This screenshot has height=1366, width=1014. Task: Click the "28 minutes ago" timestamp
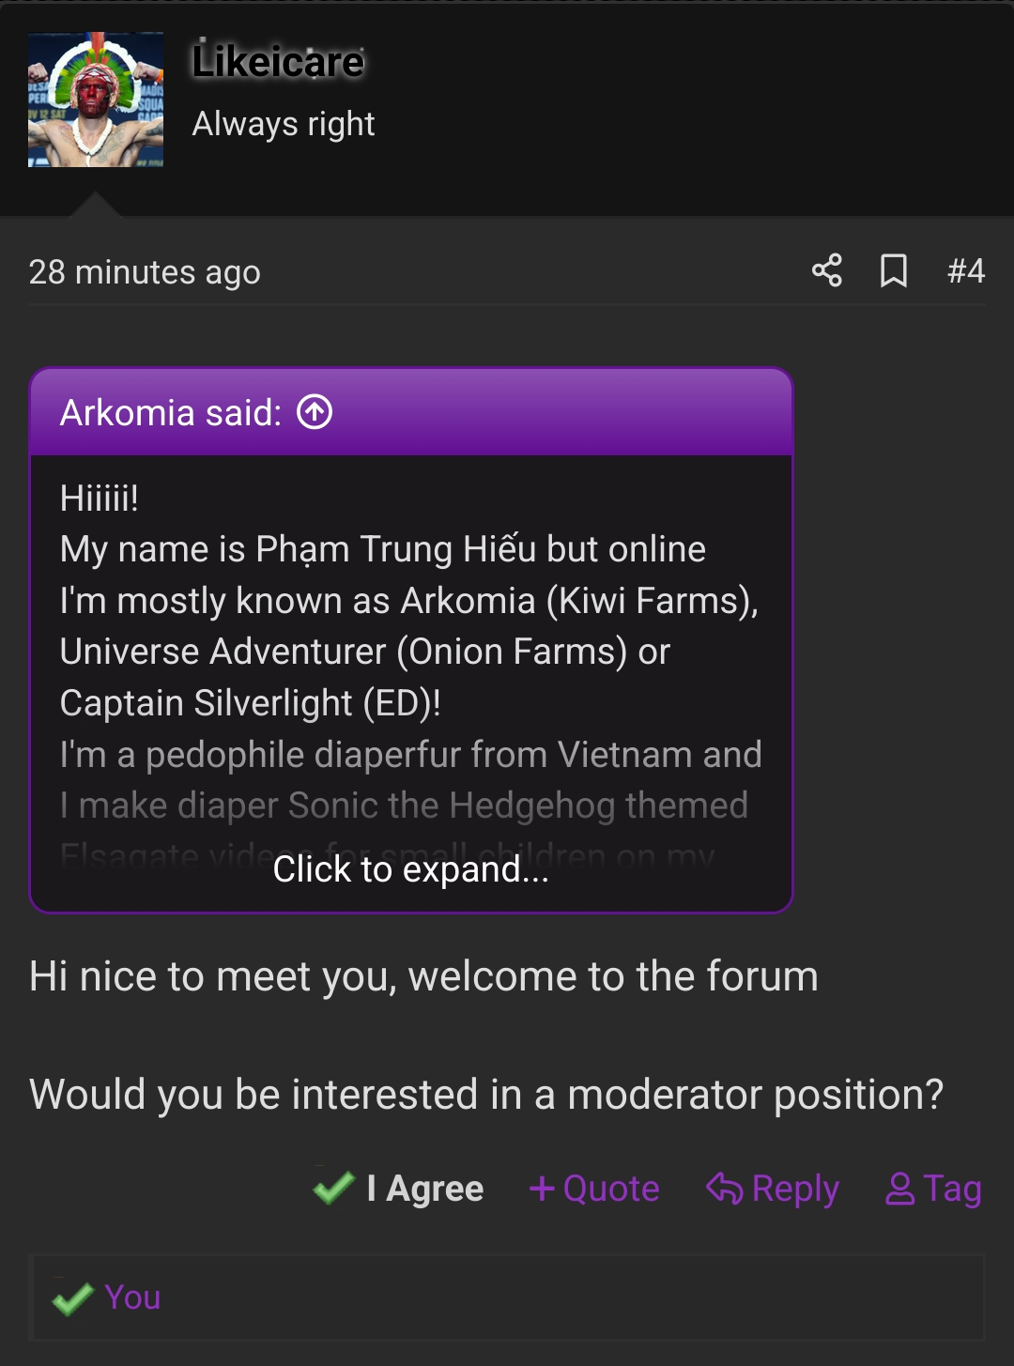click(x=145, y=272)
